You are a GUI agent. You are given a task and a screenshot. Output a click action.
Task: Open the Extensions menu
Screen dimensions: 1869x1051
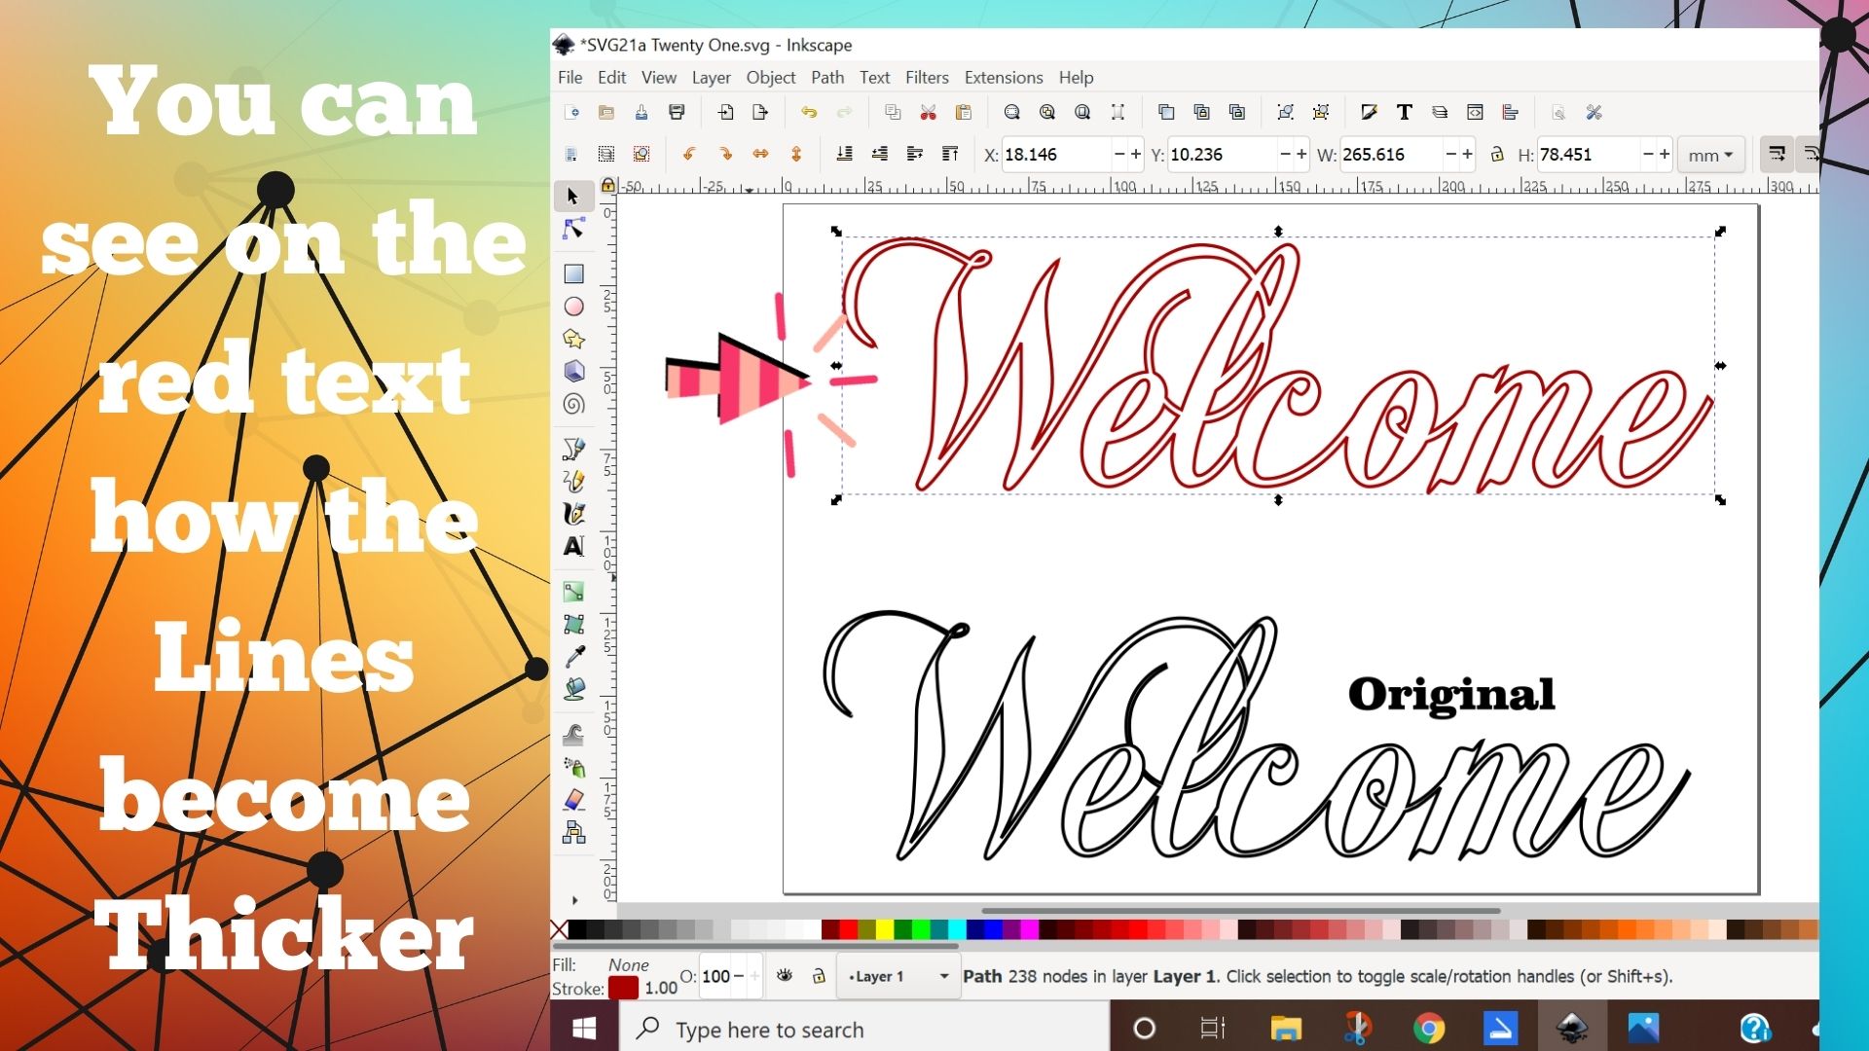click(x=1003, y=77)
